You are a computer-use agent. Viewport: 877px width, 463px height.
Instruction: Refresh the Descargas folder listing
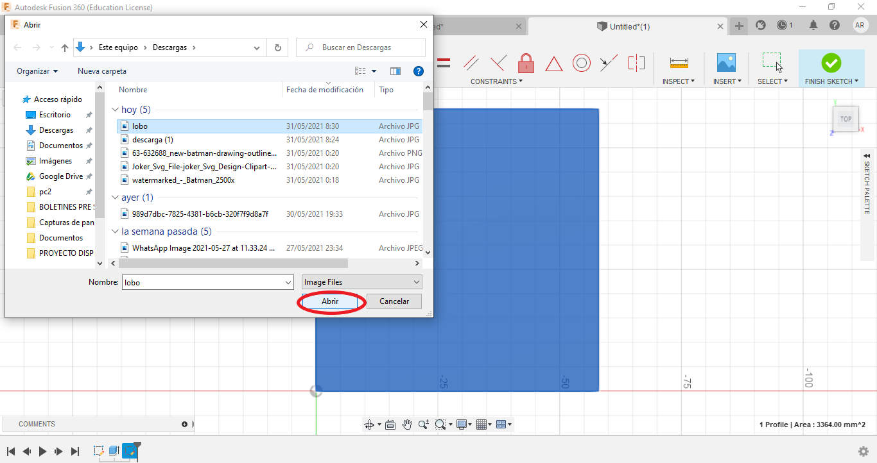277,47
